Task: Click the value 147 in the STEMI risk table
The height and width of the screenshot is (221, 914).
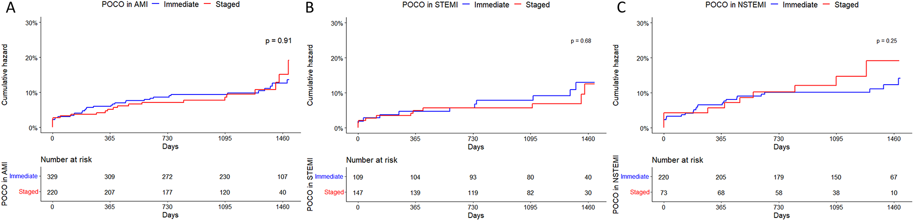Action: [358, 193]
